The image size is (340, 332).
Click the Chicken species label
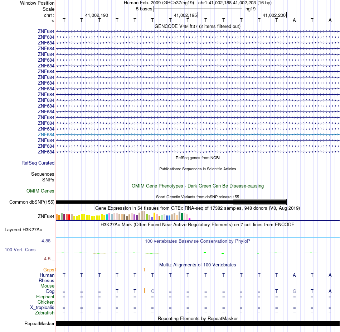(x=46, y=302)
